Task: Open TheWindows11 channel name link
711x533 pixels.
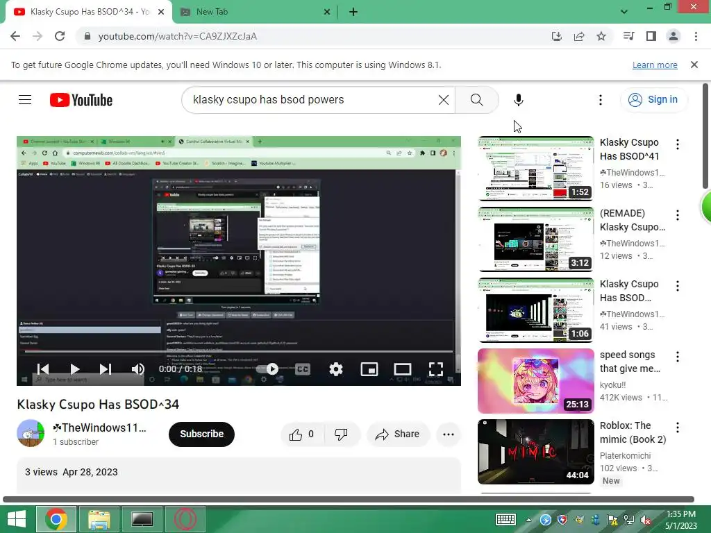Action: 100,428
